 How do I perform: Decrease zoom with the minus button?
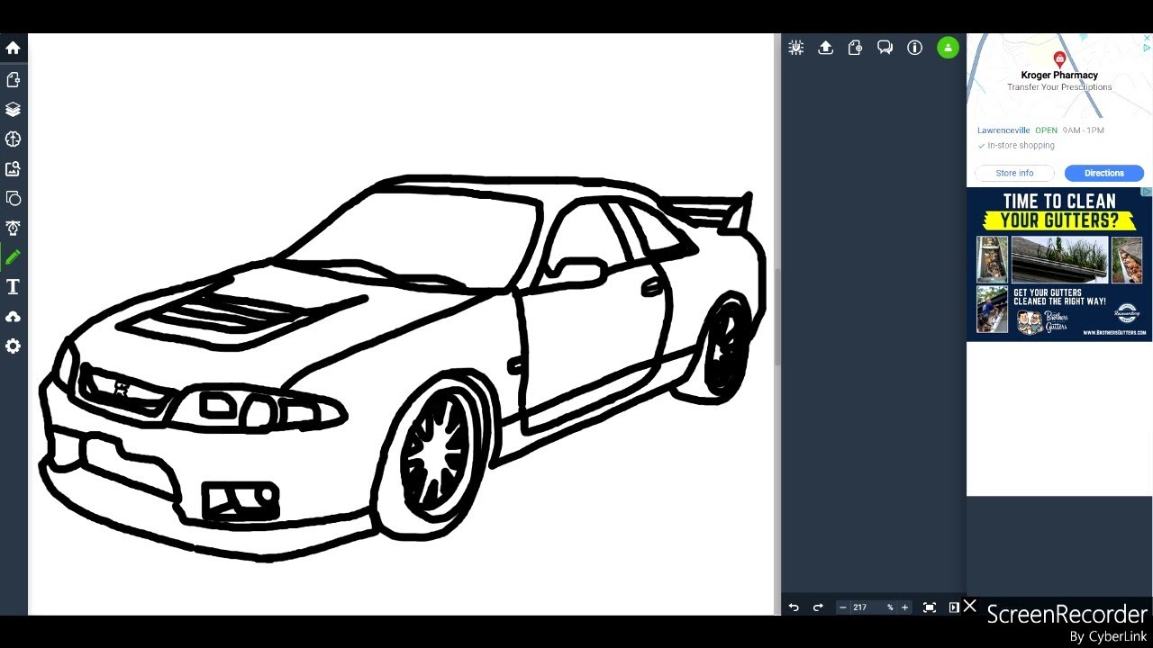click(x=843, y=607)
